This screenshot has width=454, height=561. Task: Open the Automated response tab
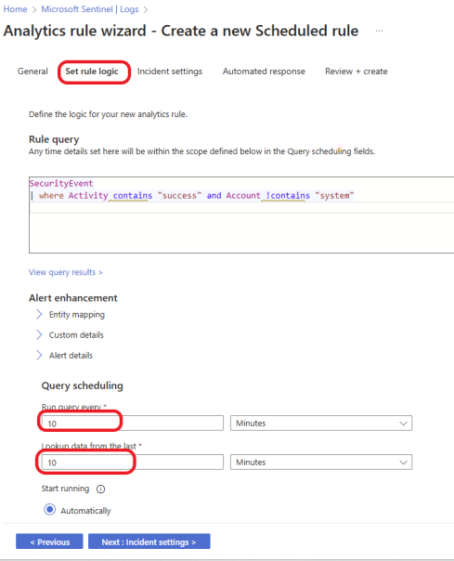click(264, 72)
